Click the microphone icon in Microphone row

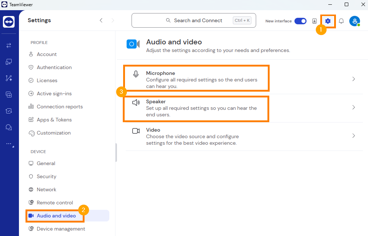[x=136, y=74]
